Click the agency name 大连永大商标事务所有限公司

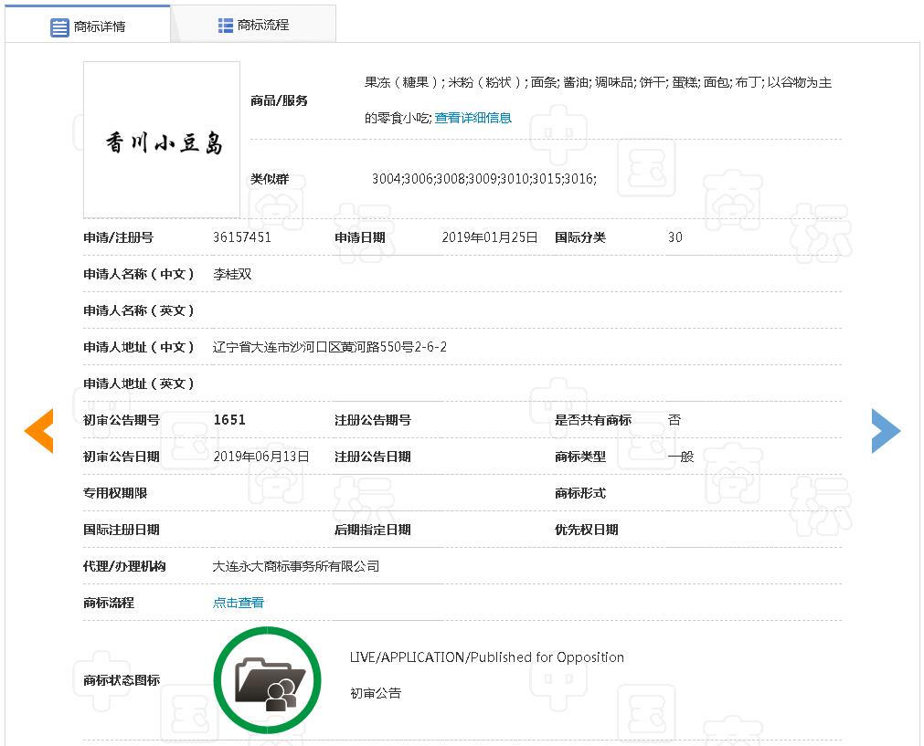click(x=296, y=566)
